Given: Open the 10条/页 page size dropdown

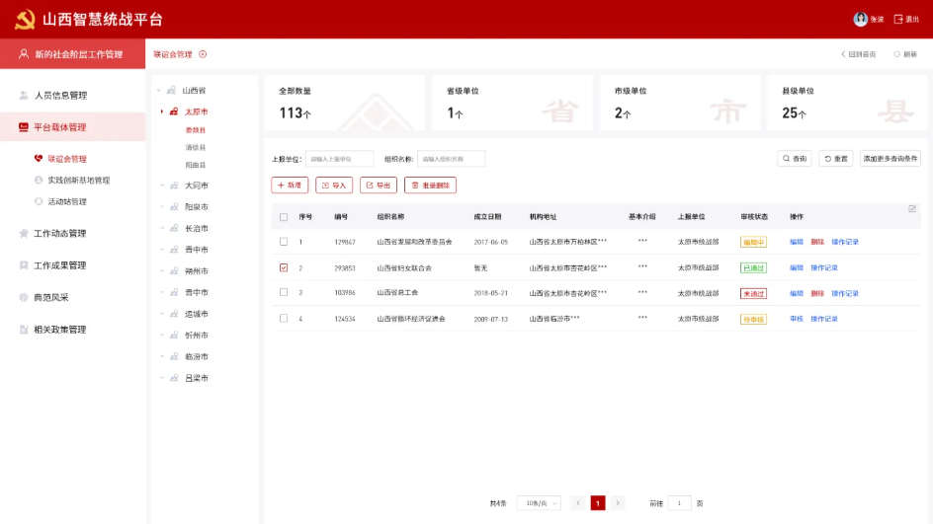Looking at the screenshot, I should pos(539,503).
